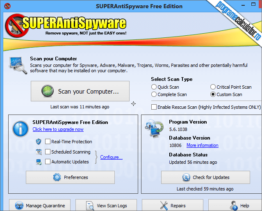Click the biohazard icon on Manage Quarantine
The height and width of the screenshot is (211, 262).
click(x=19, y=206)
